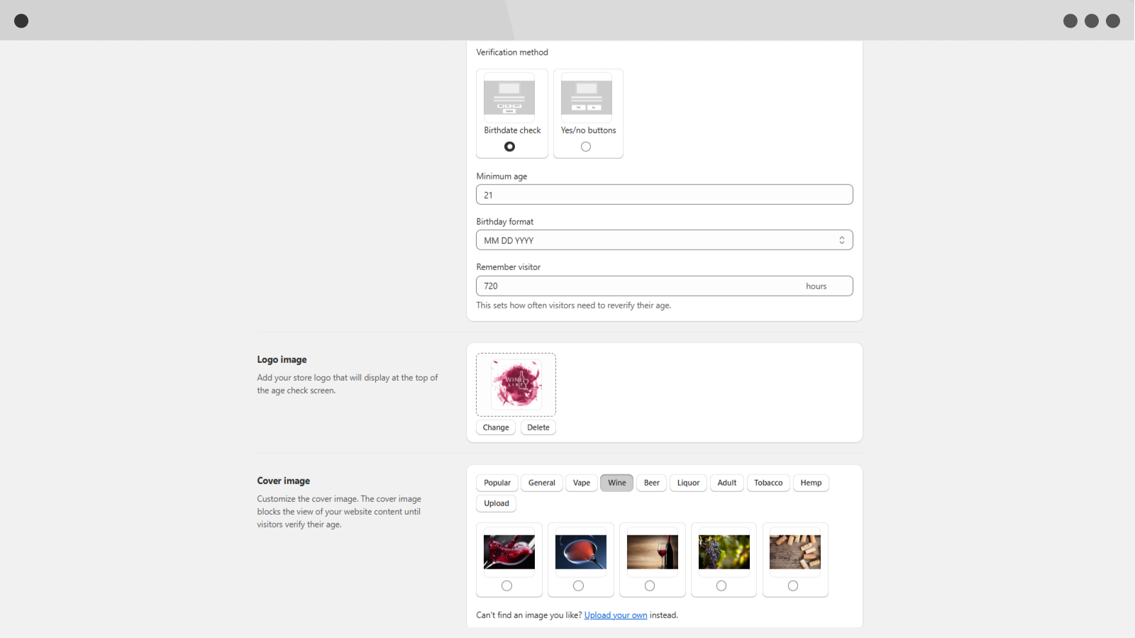Image resolution: width=1135 pixels, height=638 pixels.
Task: Click the "Cover image" heading
Action: pyautogui.click(x=283, y=481)
